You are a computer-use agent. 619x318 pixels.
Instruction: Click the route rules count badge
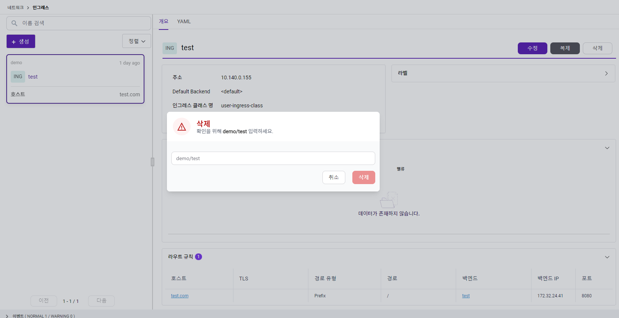click(198, 257)
